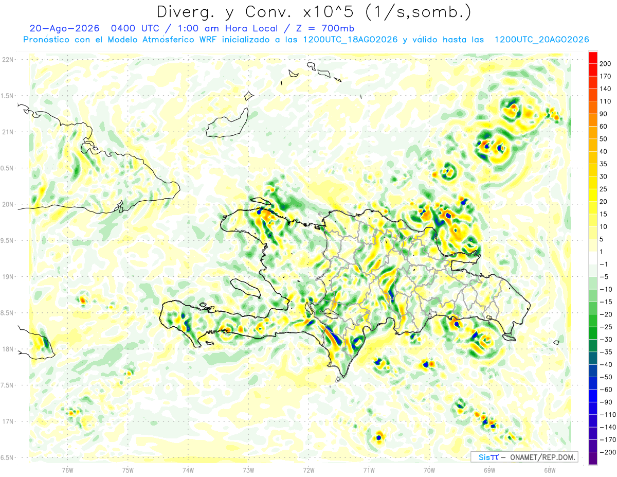Click the '15' color scale label
The height and width of the screenshot is (477, 617).
[x=604, y=214]
